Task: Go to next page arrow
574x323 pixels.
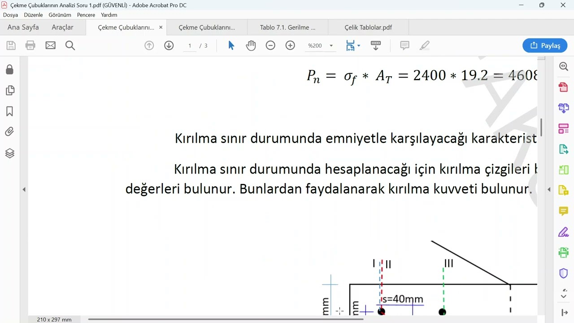Action: coord(169,45)
